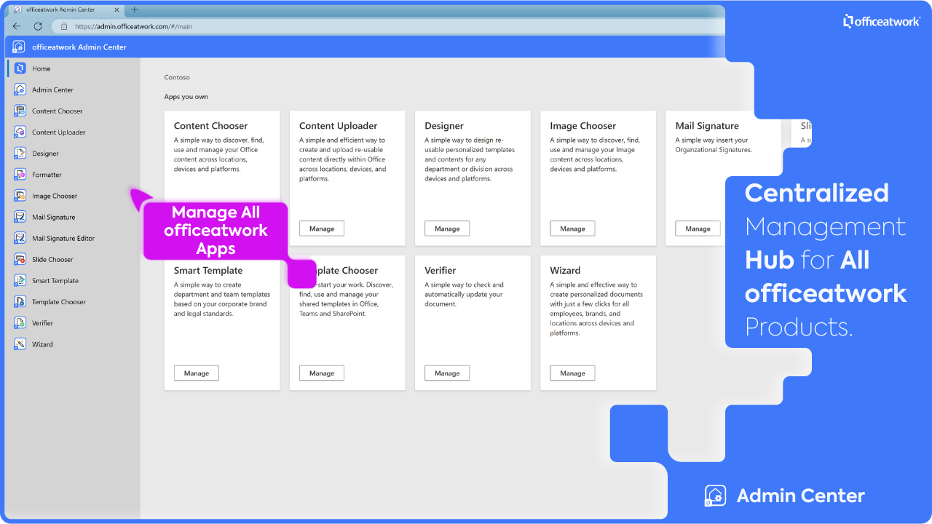
Task: Click the Mail Signature description about Organizational Signatures
Action: click(714, 145)
